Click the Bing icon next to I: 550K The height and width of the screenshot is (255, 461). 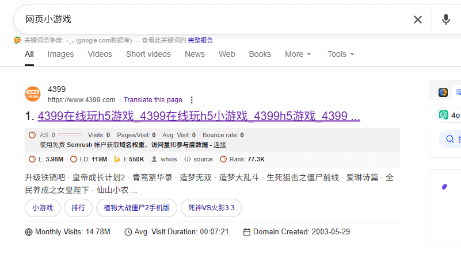point(117,159)
